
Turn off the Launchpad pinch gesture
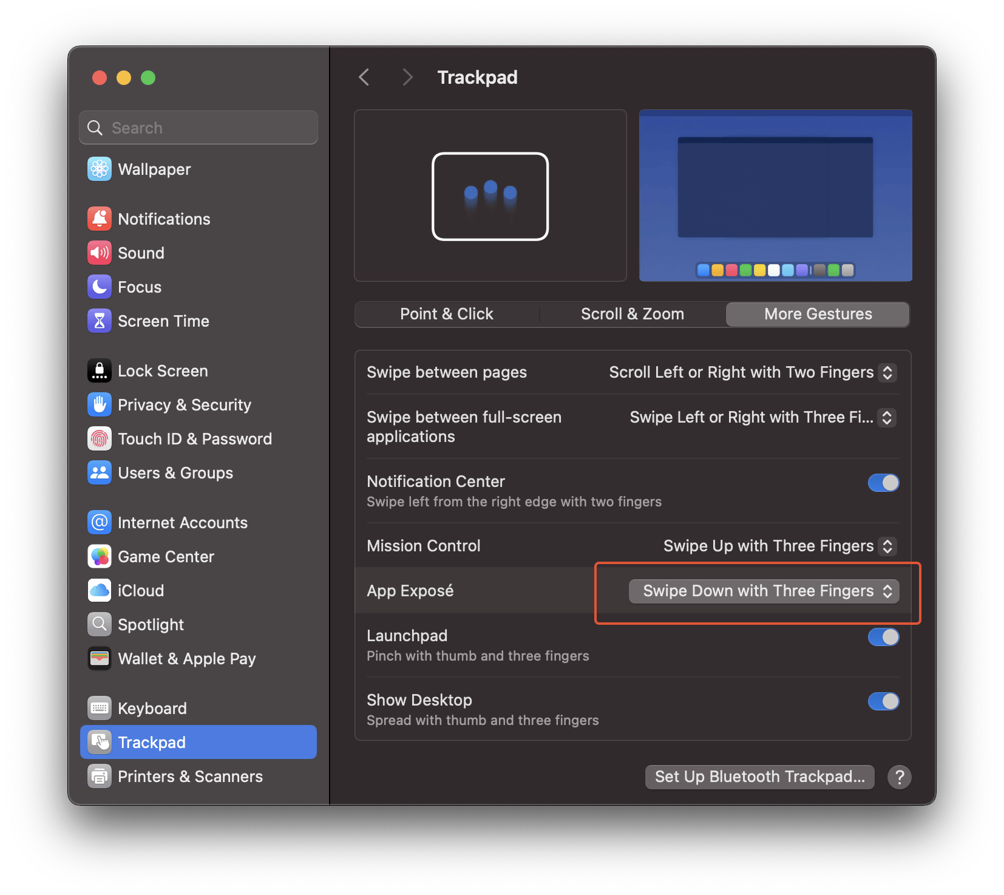883,637
